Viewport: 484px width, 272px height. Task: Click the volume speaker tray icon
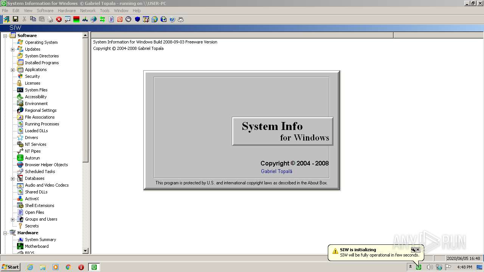[430, 267]
